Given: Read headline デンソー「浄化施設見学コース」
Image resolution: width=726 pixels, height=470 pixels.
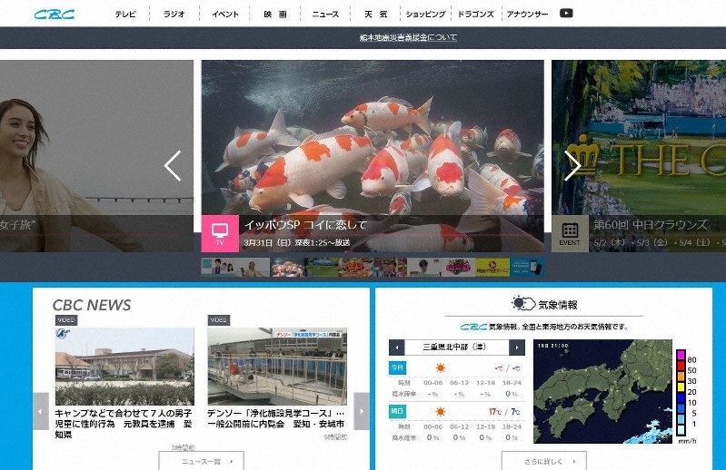Looking at the screenshot, I should [276, 418].
